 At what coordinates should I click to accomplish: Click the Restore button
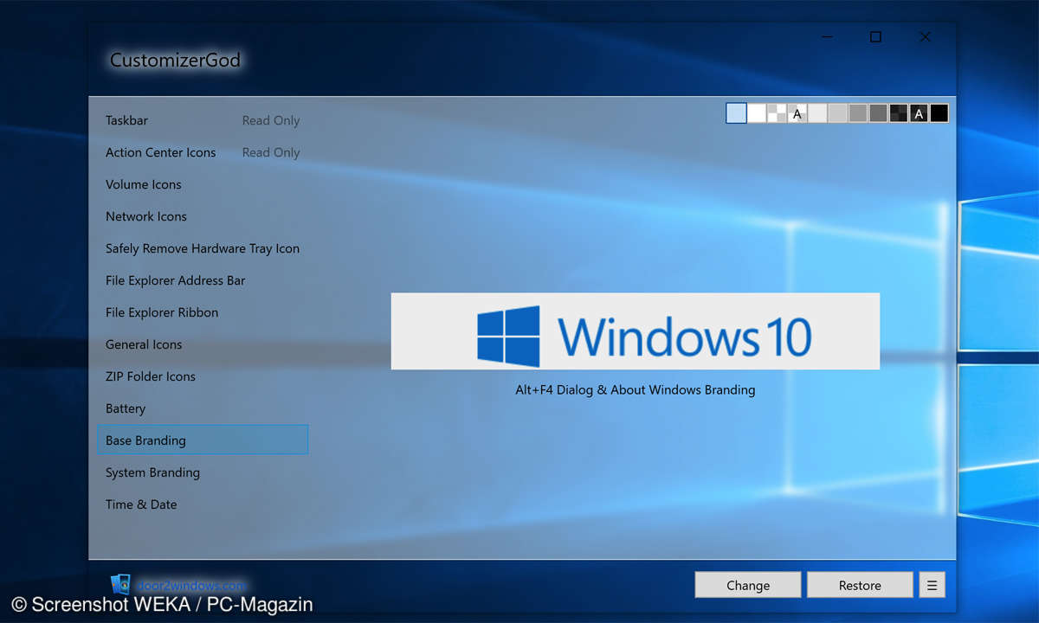[x=860, y=585]
